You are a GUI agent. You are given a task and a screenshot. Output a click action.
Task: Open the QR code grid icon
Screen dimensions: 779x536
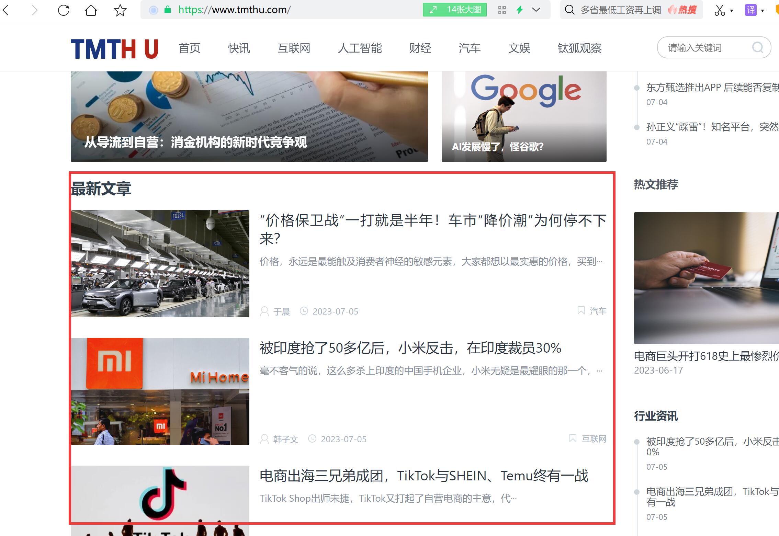502,10
